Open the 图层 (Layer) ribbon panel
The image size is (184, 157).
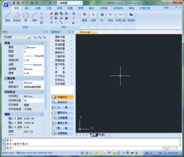(85, 17)
